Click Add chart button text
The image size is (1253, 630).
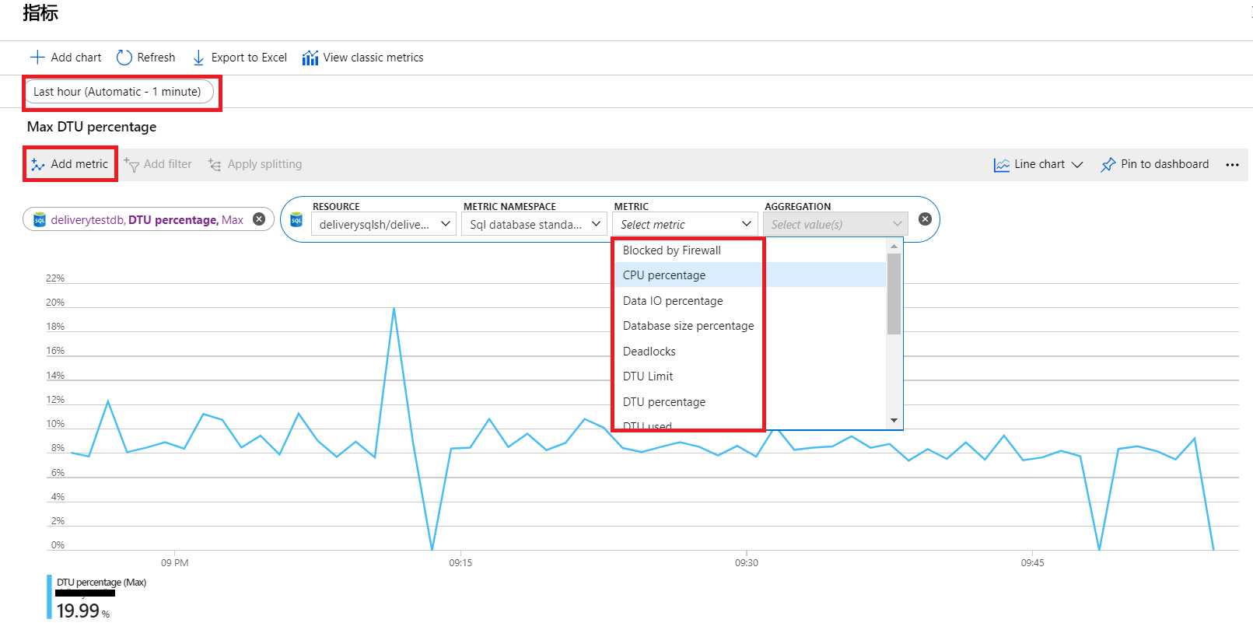coord(76,58)
